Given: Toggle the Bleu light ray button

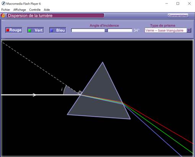Looking at the screenshot, I should click(58, 30).
